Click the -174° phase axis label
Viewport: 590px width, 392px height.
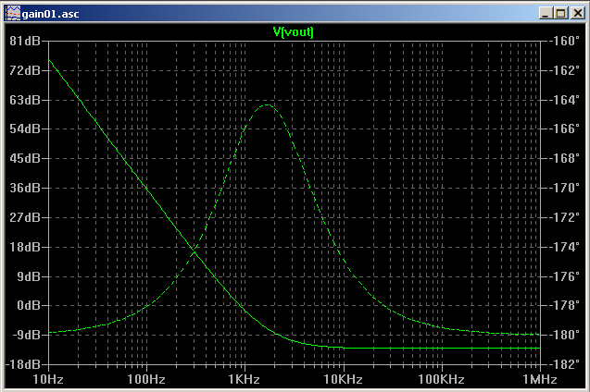point(564,247)
